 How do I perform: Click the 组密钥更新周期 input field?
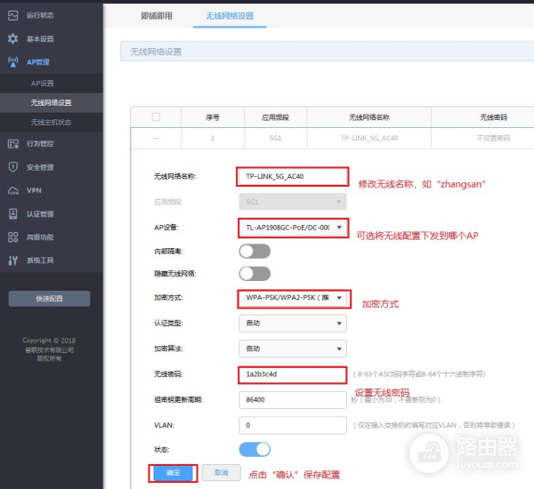tap(293, 400)
